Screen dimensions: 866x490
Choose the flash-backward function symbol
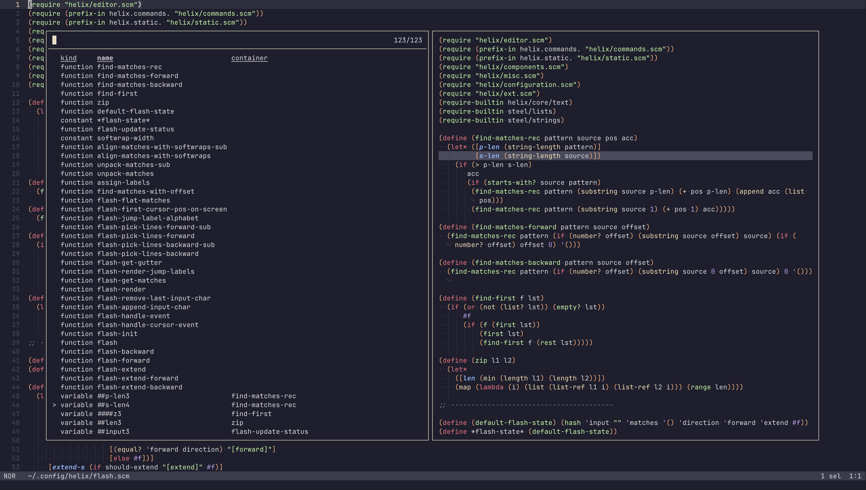(125, 351)
